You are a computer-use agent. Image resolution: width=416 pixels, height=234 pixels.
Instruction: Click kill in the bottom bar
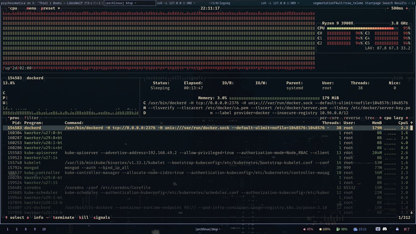[x=84, y=217]
